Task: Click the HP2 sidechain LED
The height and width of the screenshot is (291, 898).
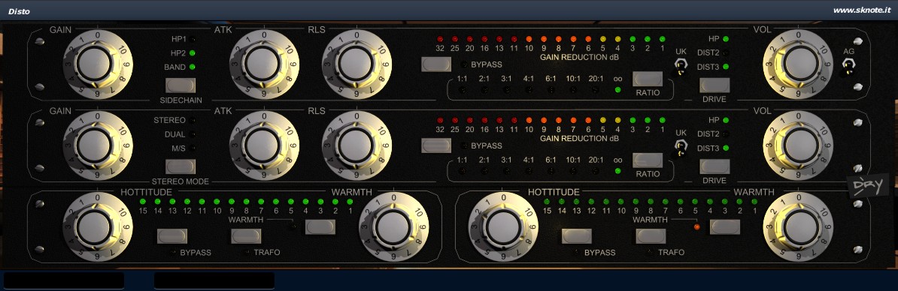Action: [193, 53]
